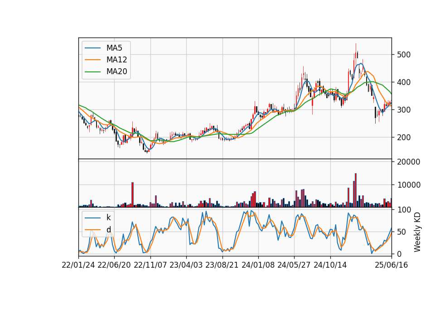Click the blue MA5 legend line sample
The height and width of the screenshot is (312, 435).
[x=92, y=48]
